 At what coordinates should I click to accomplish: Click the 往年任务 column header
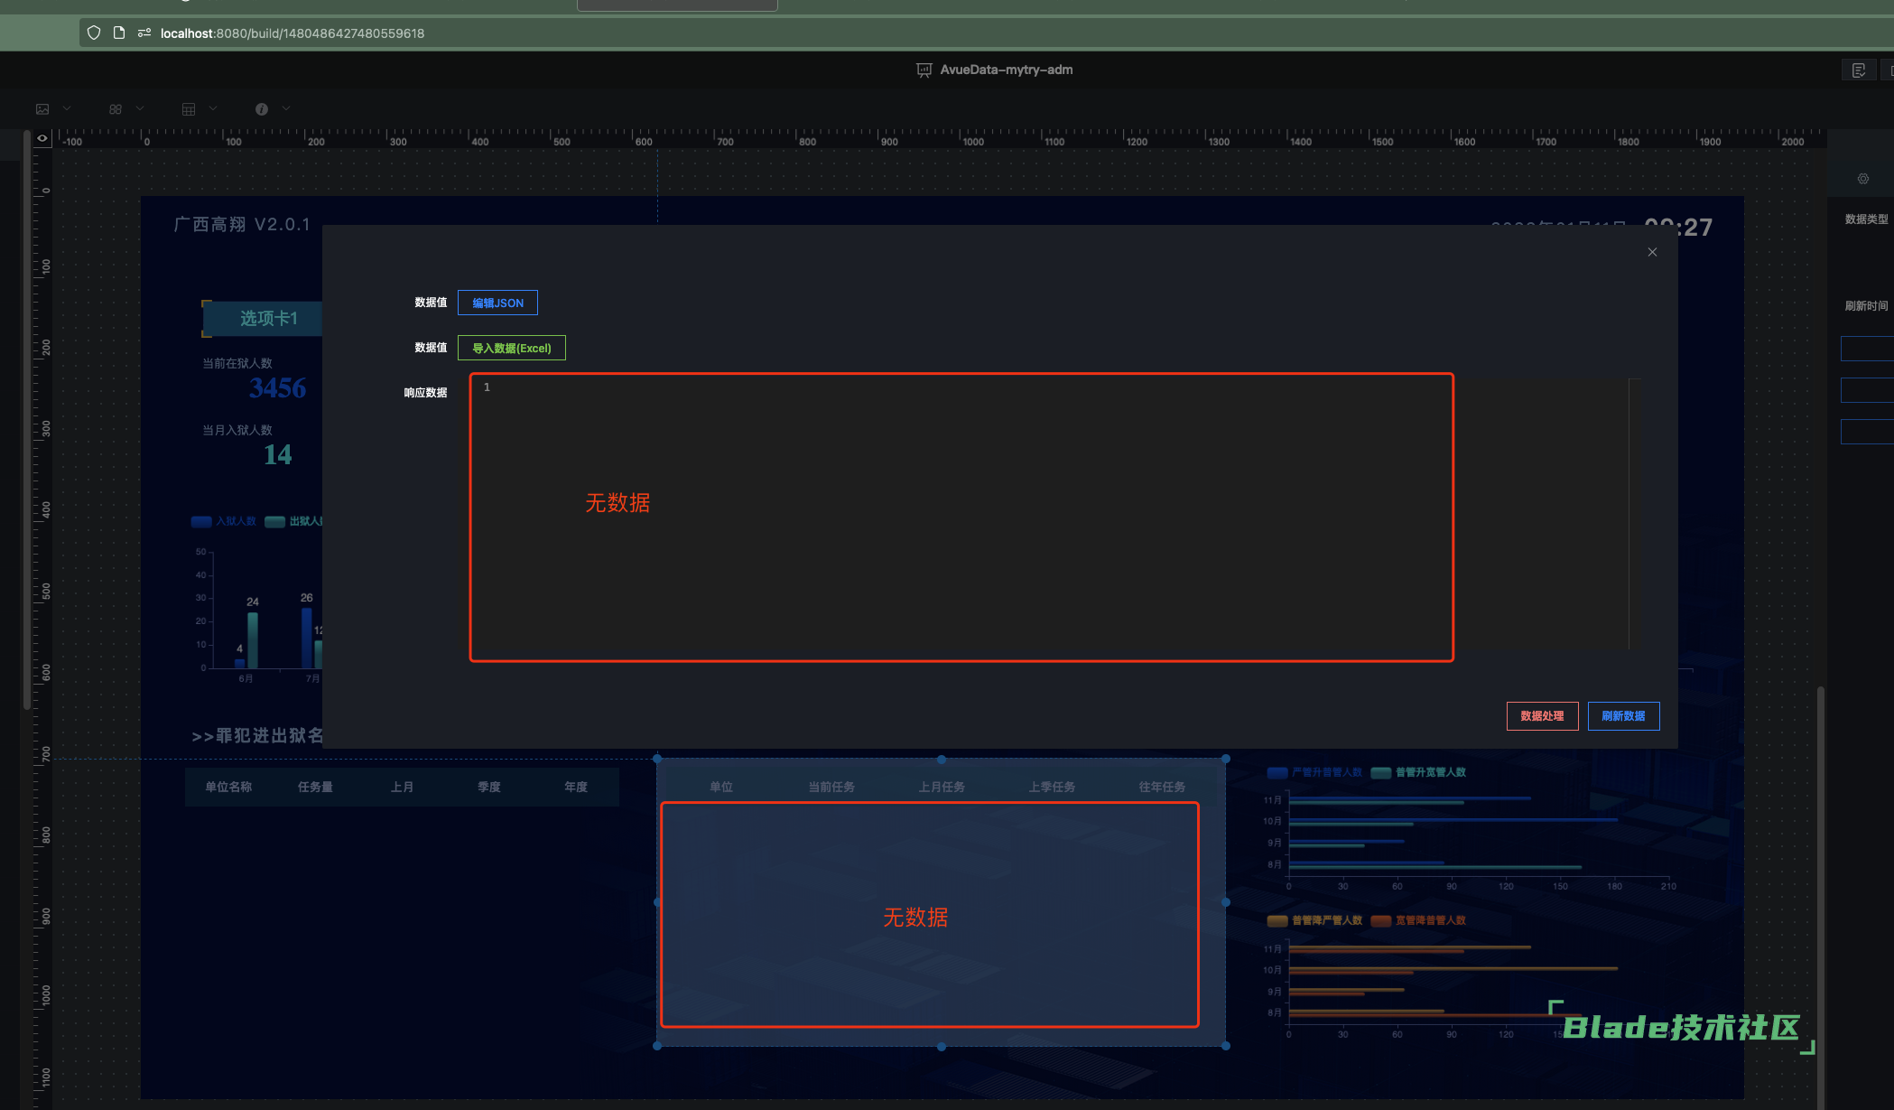click(x=1162, y=787)
